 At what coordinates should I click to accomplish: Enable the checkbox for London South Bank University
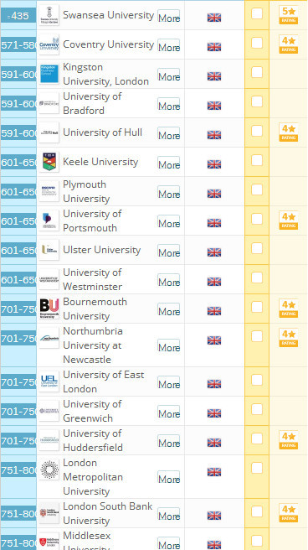click(257, 511)
